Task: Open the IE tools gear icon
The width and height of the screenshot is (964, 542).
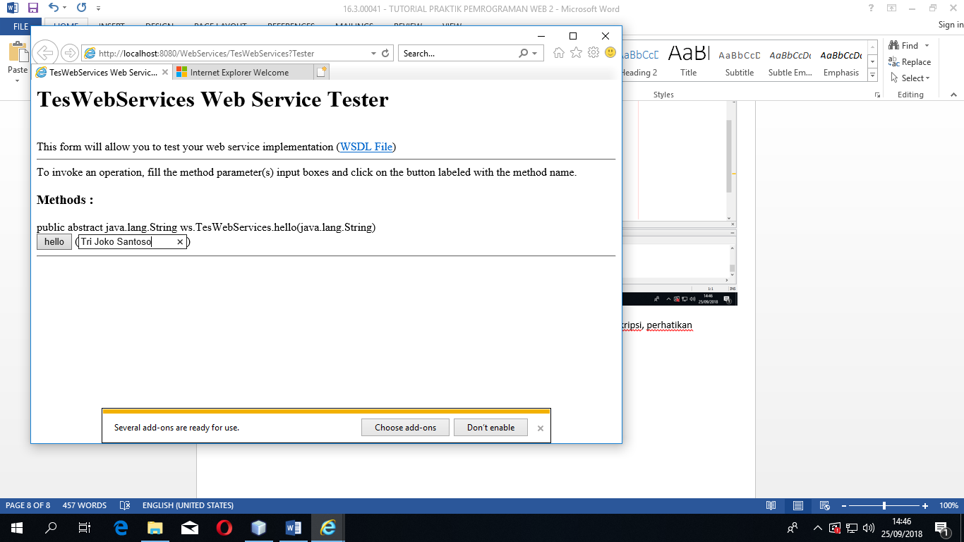Action: (594, 53)
